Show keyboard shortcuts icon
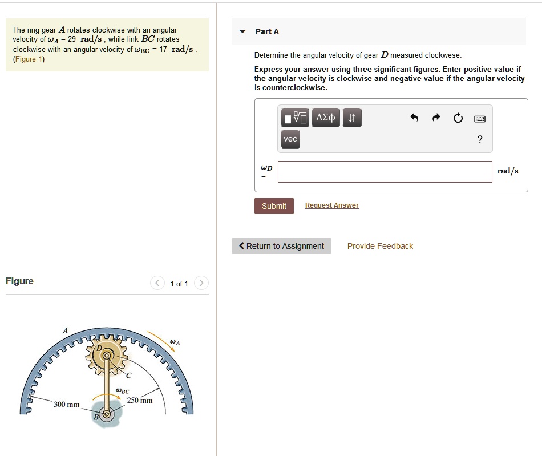Viewport: 542px width, 456px height. 479,119
